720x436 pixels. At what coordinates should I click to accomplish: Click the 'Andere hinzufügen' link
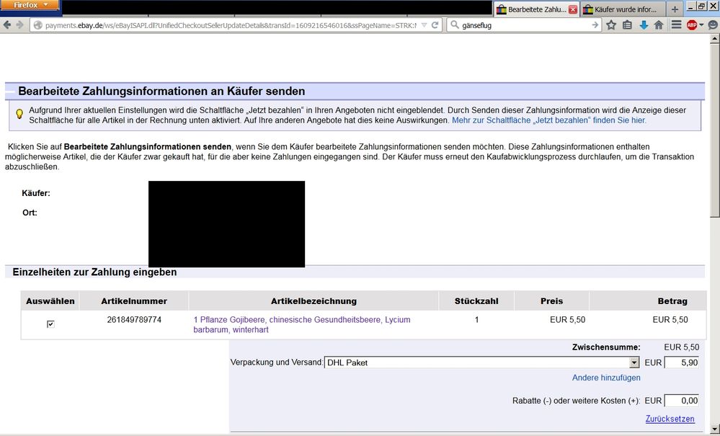click(x=606, y=378)
